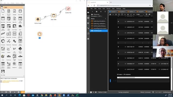Select the File node on canvas

point(40,34)
